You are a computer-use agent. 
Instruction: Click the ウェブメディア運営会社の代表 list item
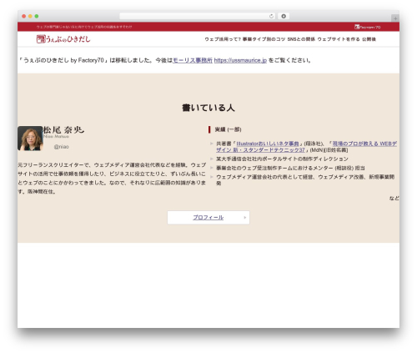point(305,180)
